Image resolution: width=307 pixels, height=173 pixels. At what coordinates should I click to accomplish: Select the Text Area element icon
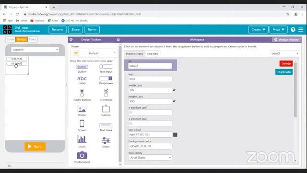click(106, 125)
